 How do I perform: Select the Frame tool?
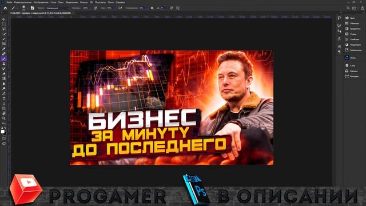pyautogui.click(x=4, y=44)
